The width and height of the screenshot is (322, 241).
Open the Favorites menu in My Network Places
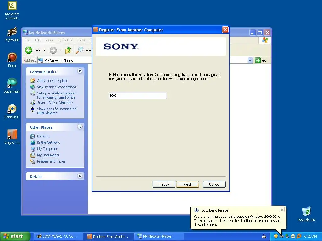point(65,40)
